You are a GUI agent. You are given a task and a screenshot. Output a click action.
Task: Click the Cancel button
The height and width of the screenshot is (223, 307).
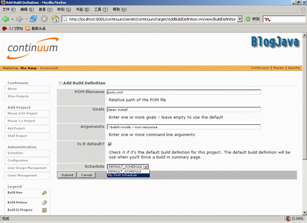click(x=87, y=175)
